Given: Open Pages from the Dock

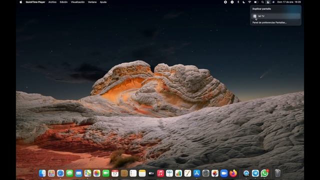Looking at the screenshot, I should [187, 173].
